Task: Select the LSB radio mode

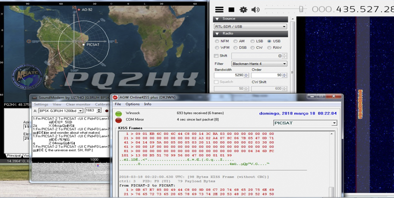Action: 252,41
